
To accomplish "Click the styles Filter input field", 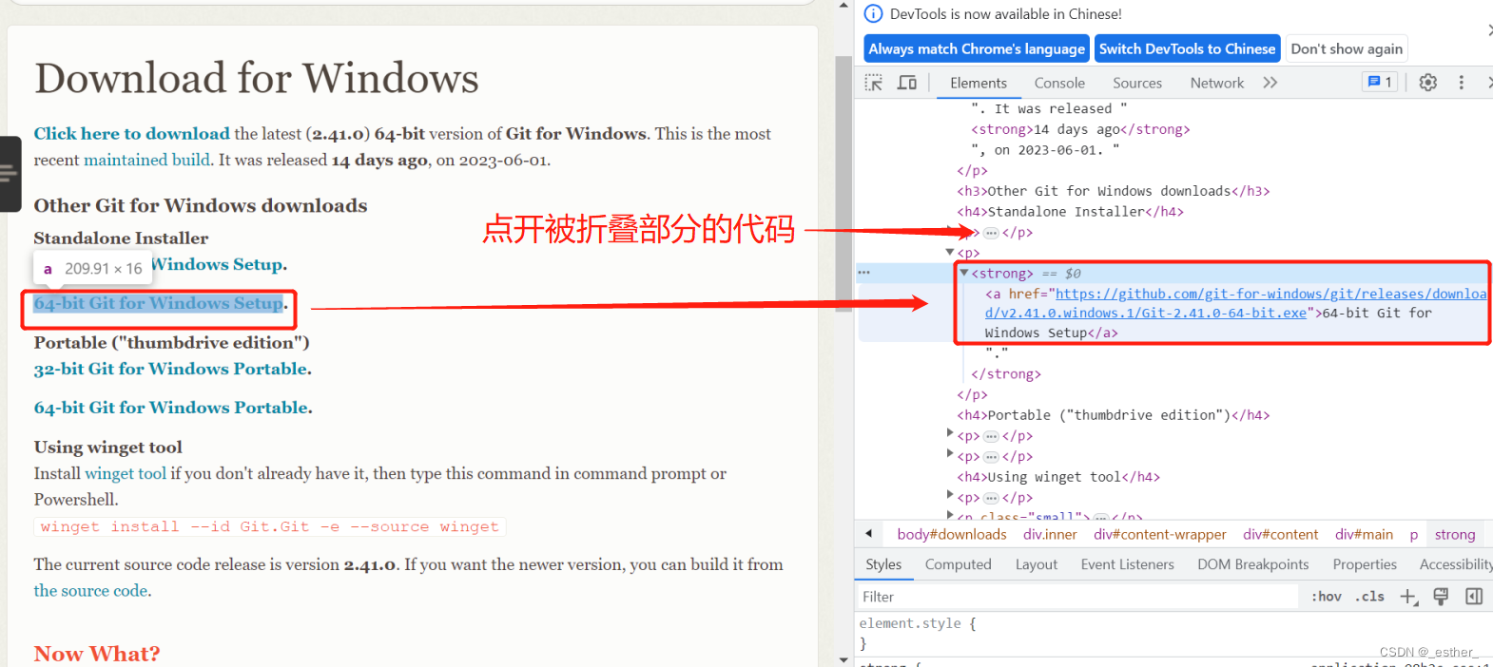I will pyautogui.click(x=1077, y=597).
